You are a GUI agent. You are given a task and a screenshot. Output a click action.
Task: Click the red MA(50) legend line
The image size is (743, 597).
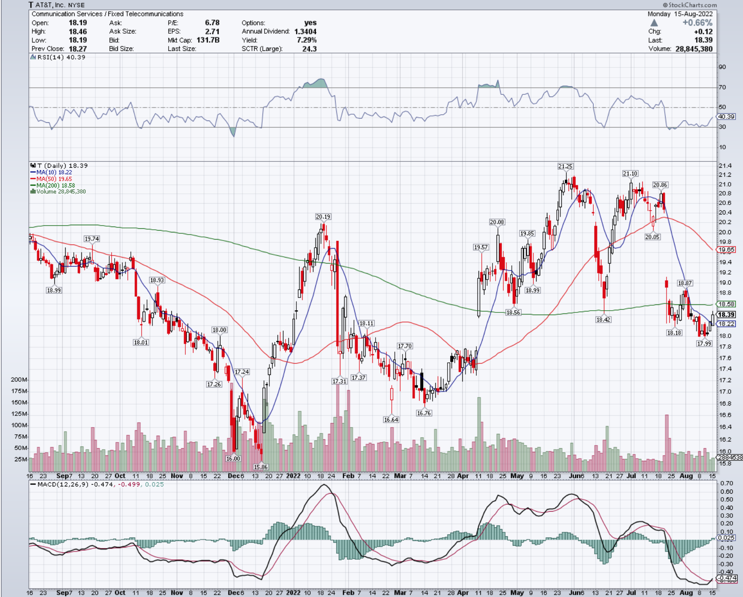tap(33, 179)
